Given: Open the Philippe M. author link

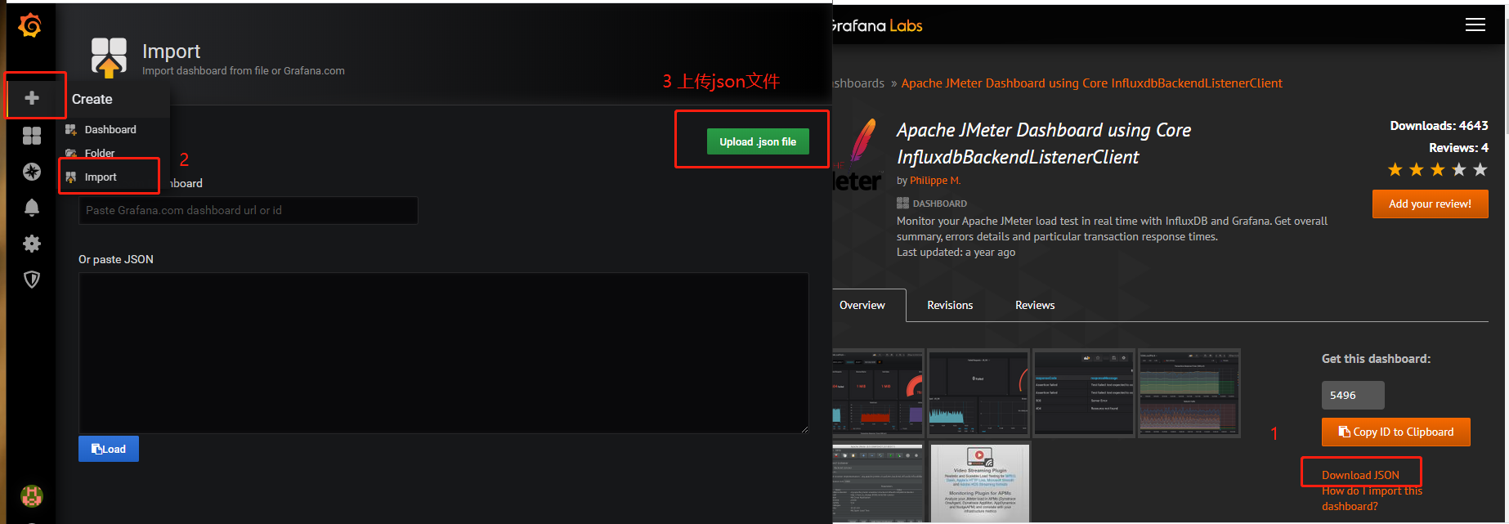Looking at the screenshot, I should tap(935, 181).
